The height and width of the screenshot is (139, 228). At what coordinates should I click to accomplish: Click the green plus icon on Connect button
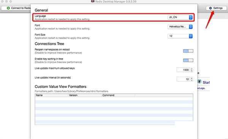[8, 8]
